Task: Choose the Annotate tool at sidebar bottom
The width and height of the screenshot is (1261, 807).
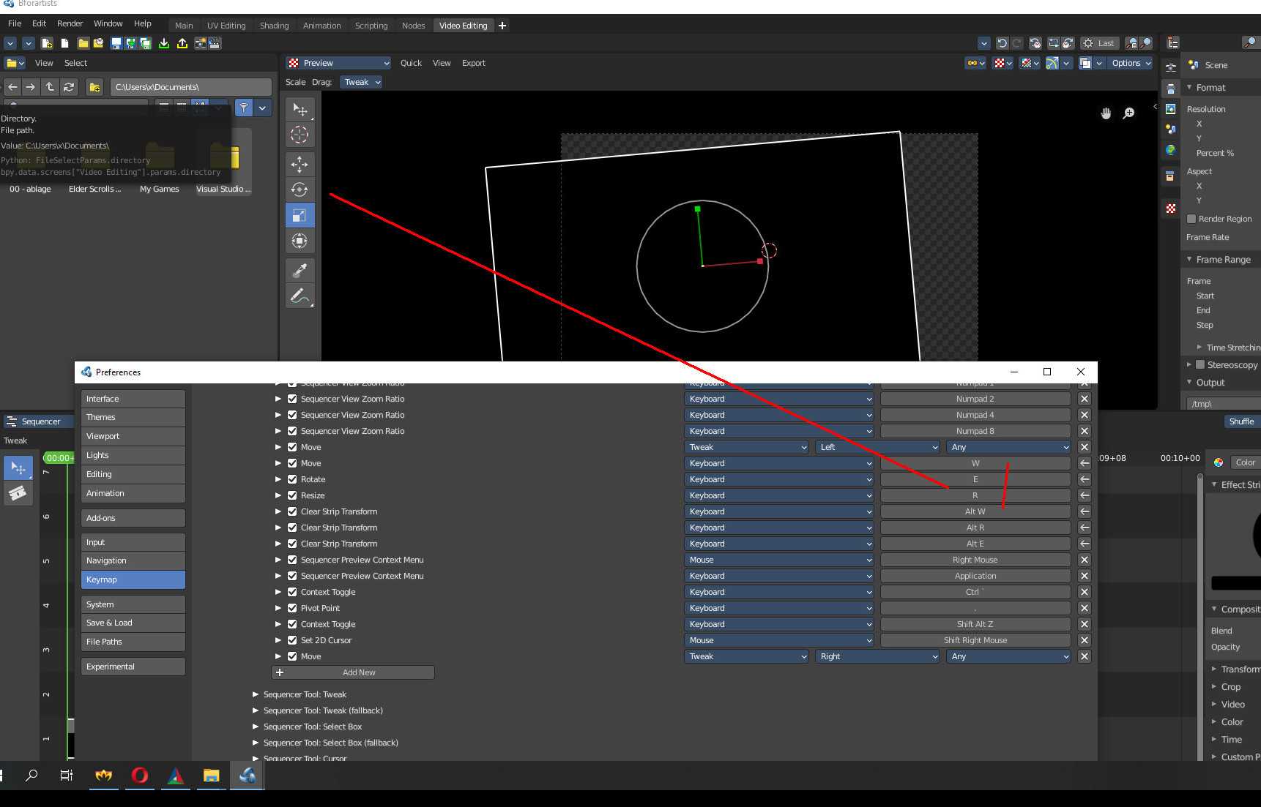Action: pos(300,296)
